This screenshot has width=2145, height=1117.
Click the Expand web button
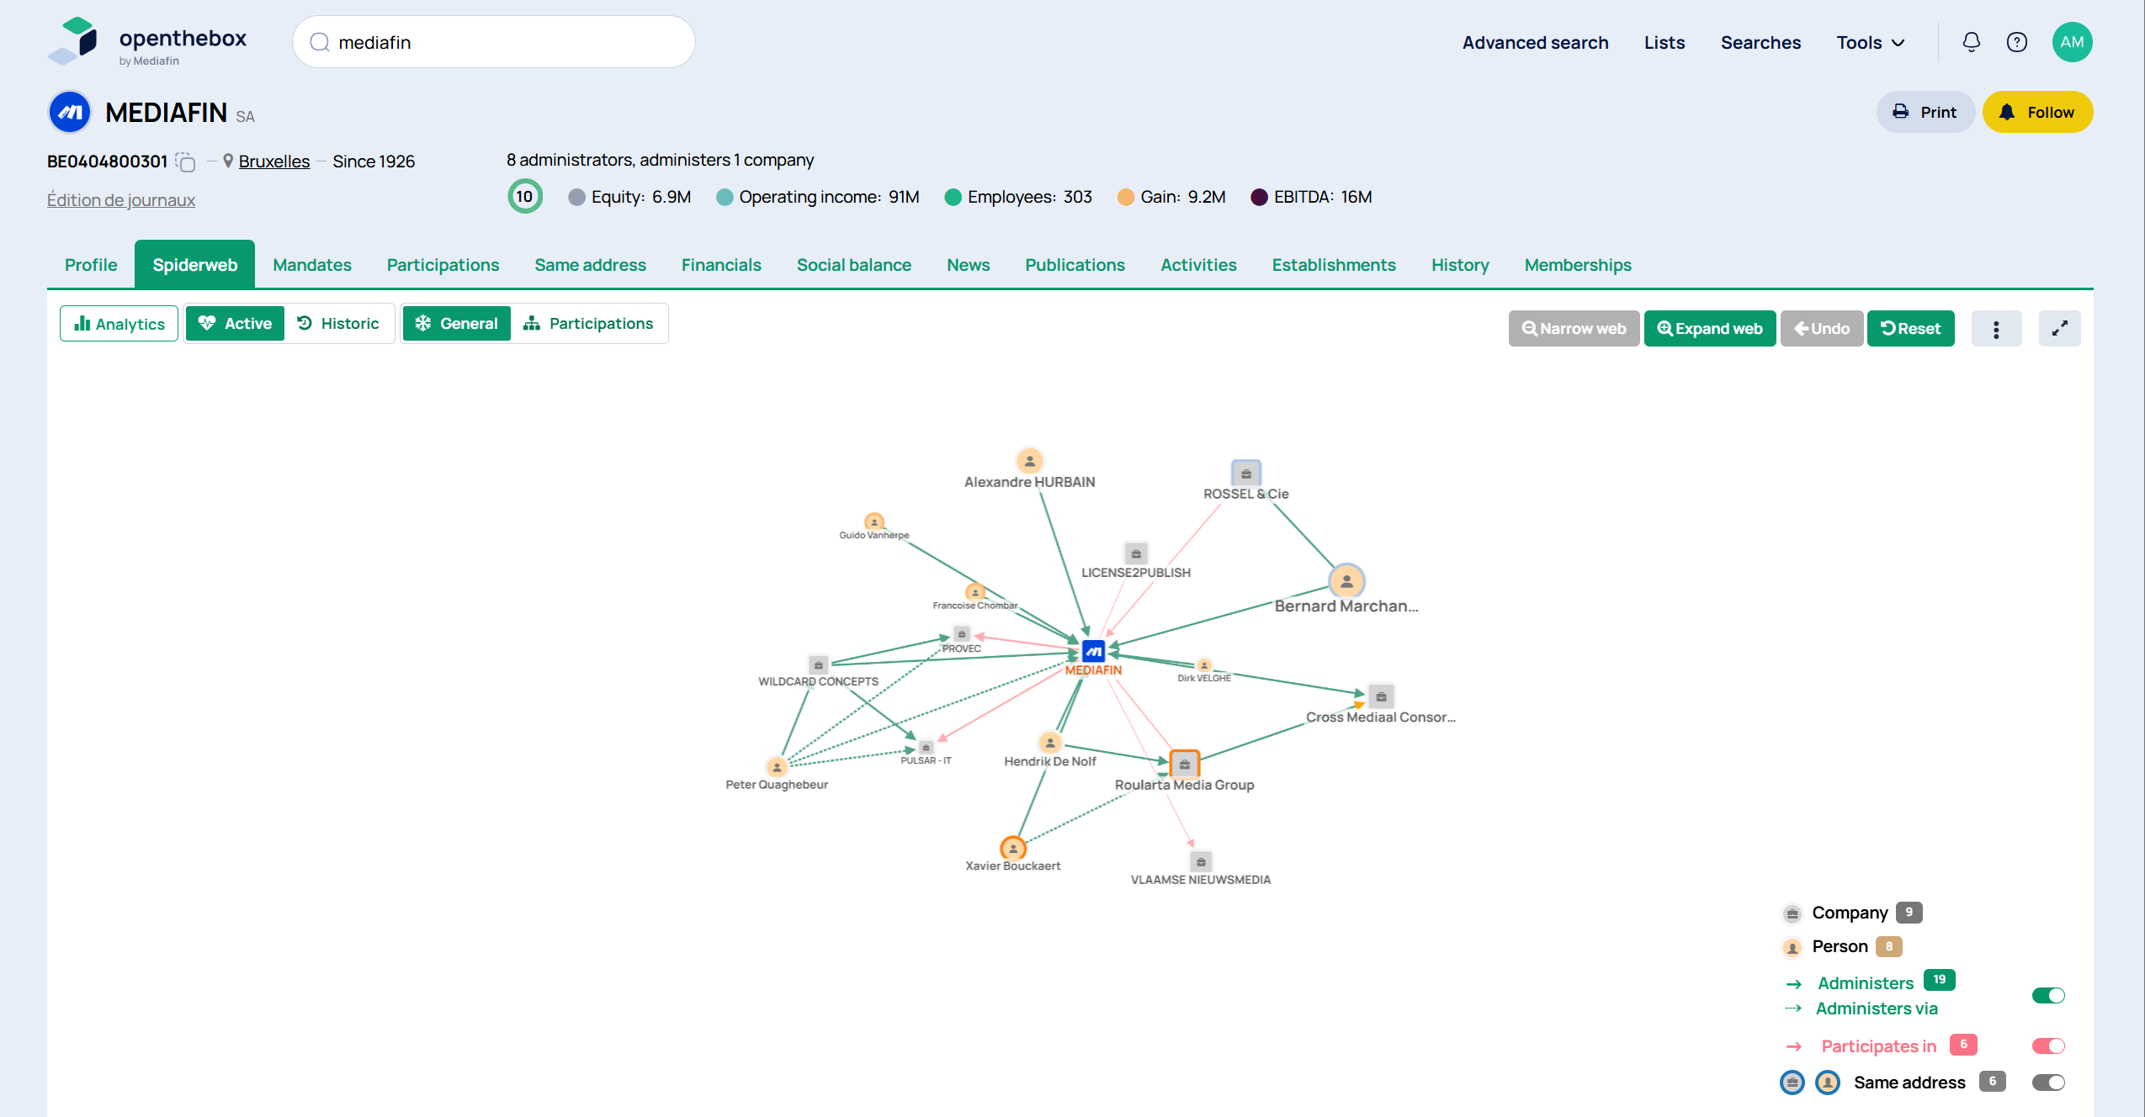1709,329
